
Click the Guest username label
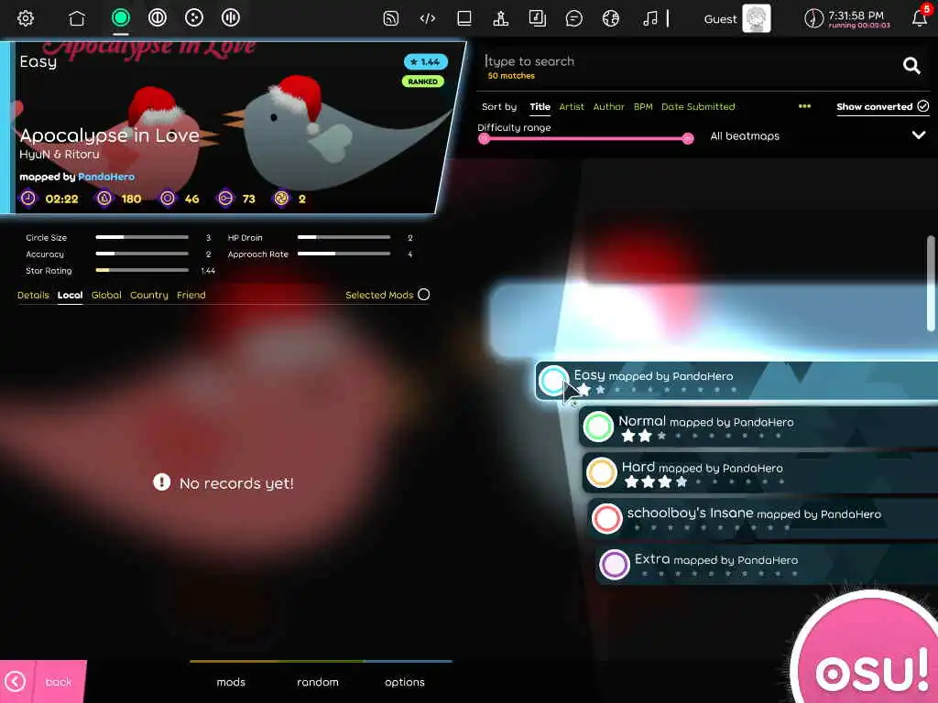[x=720, y=19]
